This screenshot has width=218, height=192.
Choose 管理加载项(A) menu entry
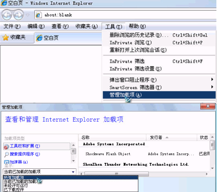(159, 95)
